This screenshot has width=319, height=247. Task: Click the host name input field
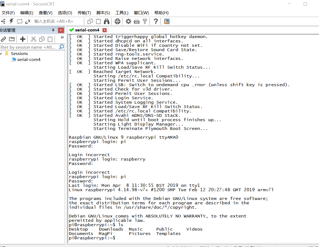[x=58, y=21]
